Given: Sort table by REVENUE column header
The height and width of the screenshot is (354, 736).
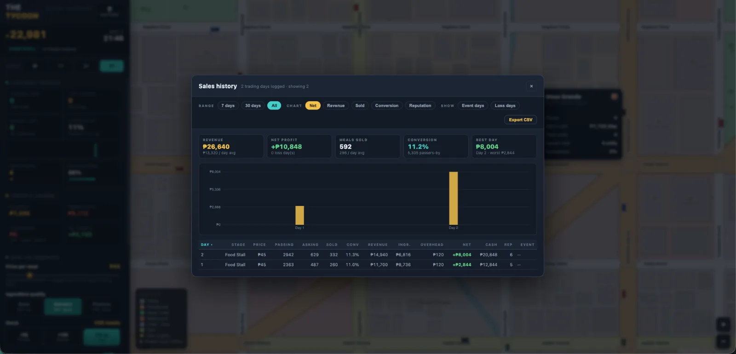Looking at the screenshot, I should 378,245.
